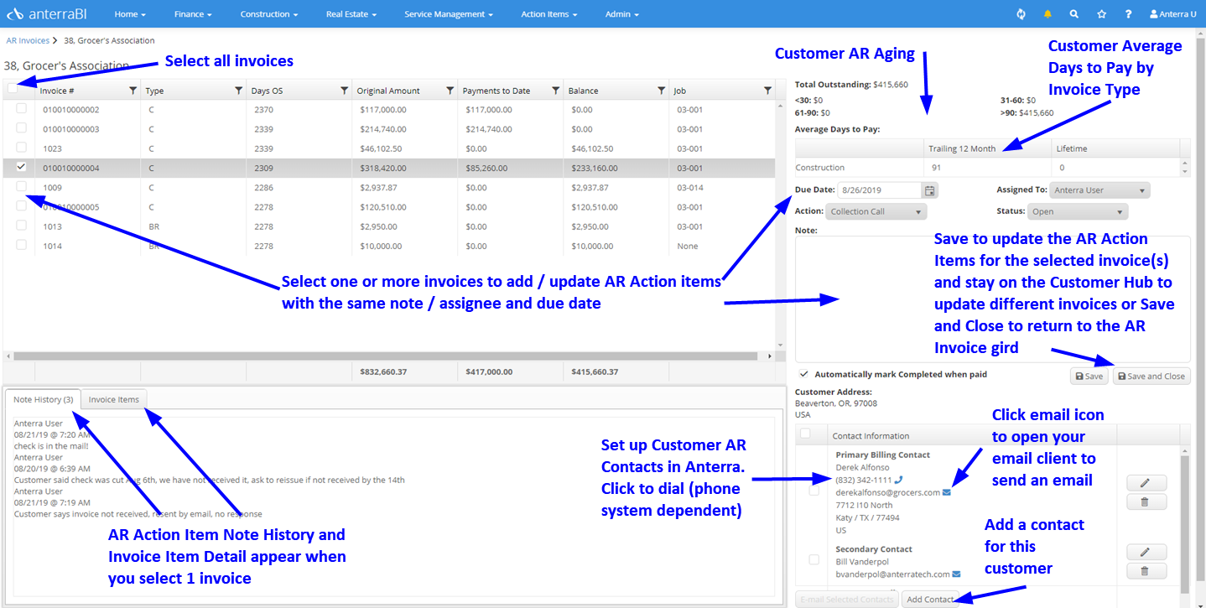Delete the Secondary Contact Bill Vanderpol
Viewport: 1206px width, 608px height.
pyautogui.click(x=1146, y=571)
